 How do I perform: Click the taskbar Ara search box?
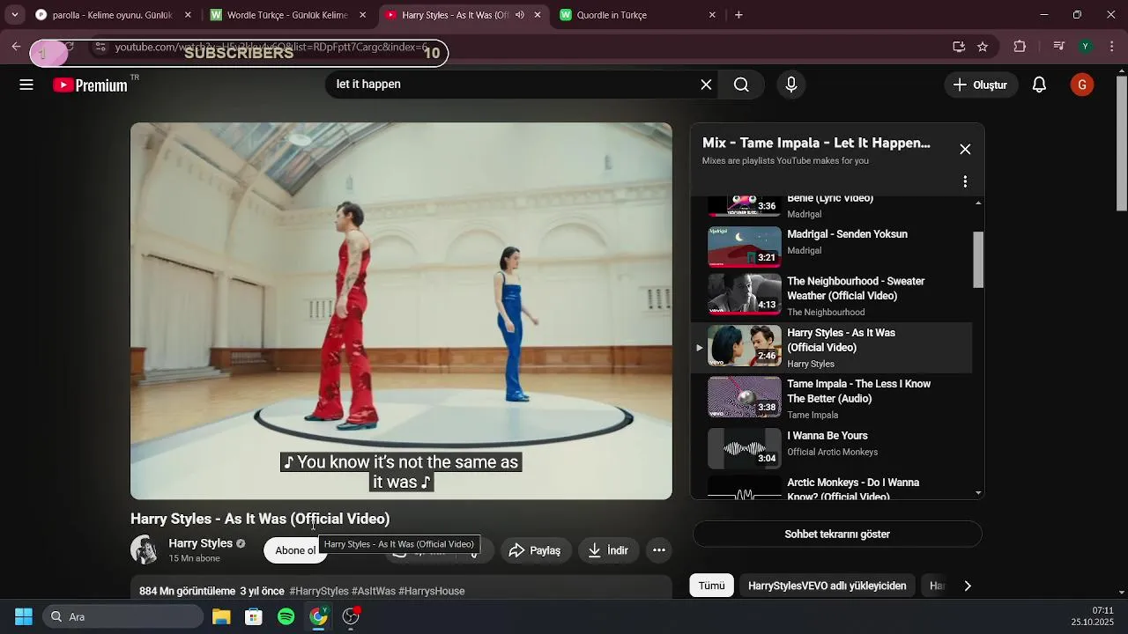(122, 616)
